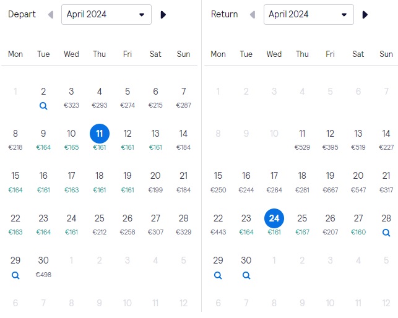Search prices for depart date April 2
The width and height of the screenshot is (398, 318).
[43, 106]
